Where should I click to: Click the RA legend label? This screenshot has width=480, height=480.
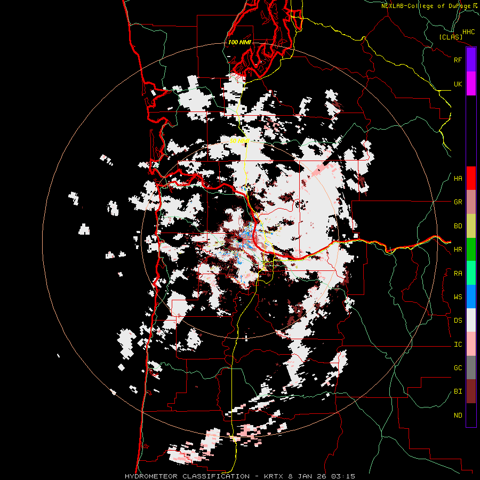458,274
